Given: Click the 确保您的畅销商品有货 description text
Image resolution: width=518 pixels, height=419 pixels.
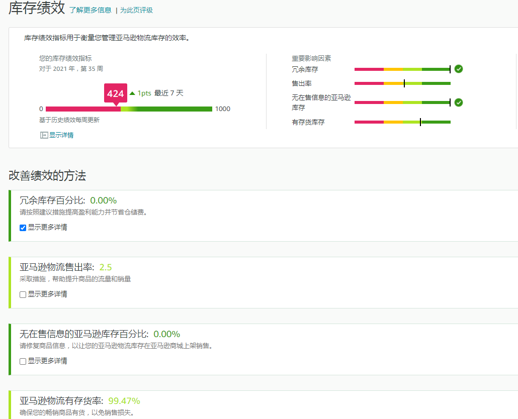Looking at the screenshot, I should 77,413.
